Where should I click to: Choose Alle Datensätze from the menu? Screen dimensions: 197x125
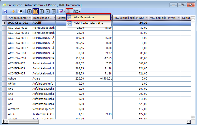84,17
